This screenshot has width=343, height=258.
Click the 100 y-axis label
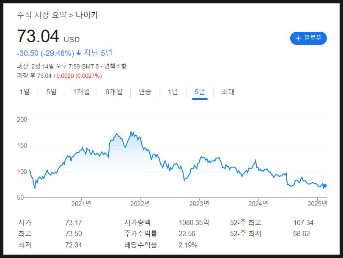[22, 172]
